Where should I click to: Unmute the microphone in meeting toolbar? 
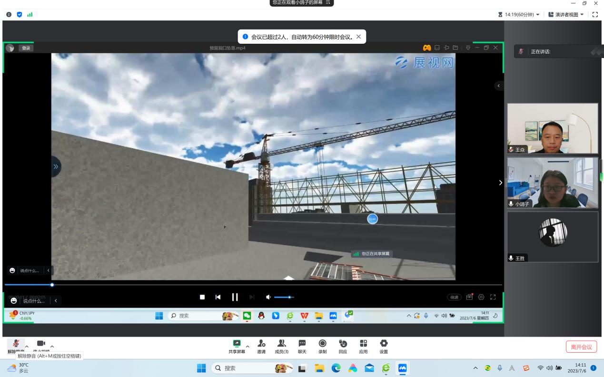coord(16,344)
